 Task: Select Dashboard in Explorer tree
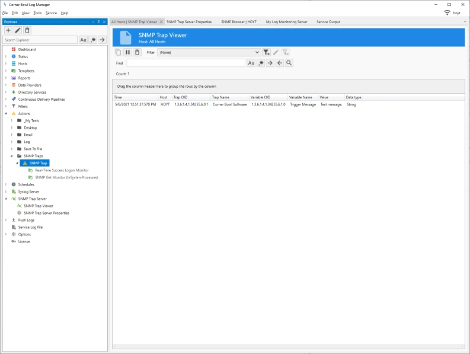tap(27, 49)
